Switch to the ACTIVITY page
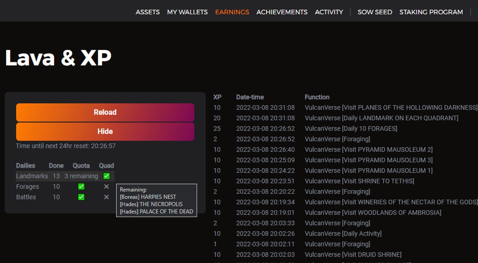Screen dimensions: 478x263 [329, 12]
